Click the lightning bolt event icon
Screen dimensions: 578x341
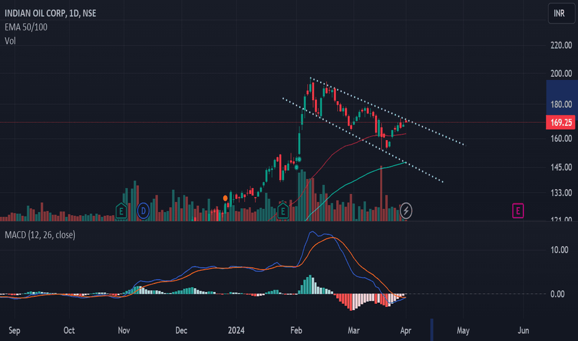coord(406,211)
